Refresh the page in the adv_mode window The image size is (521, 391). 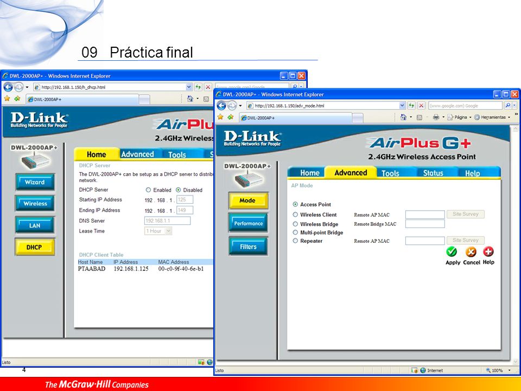coord(411,106)
